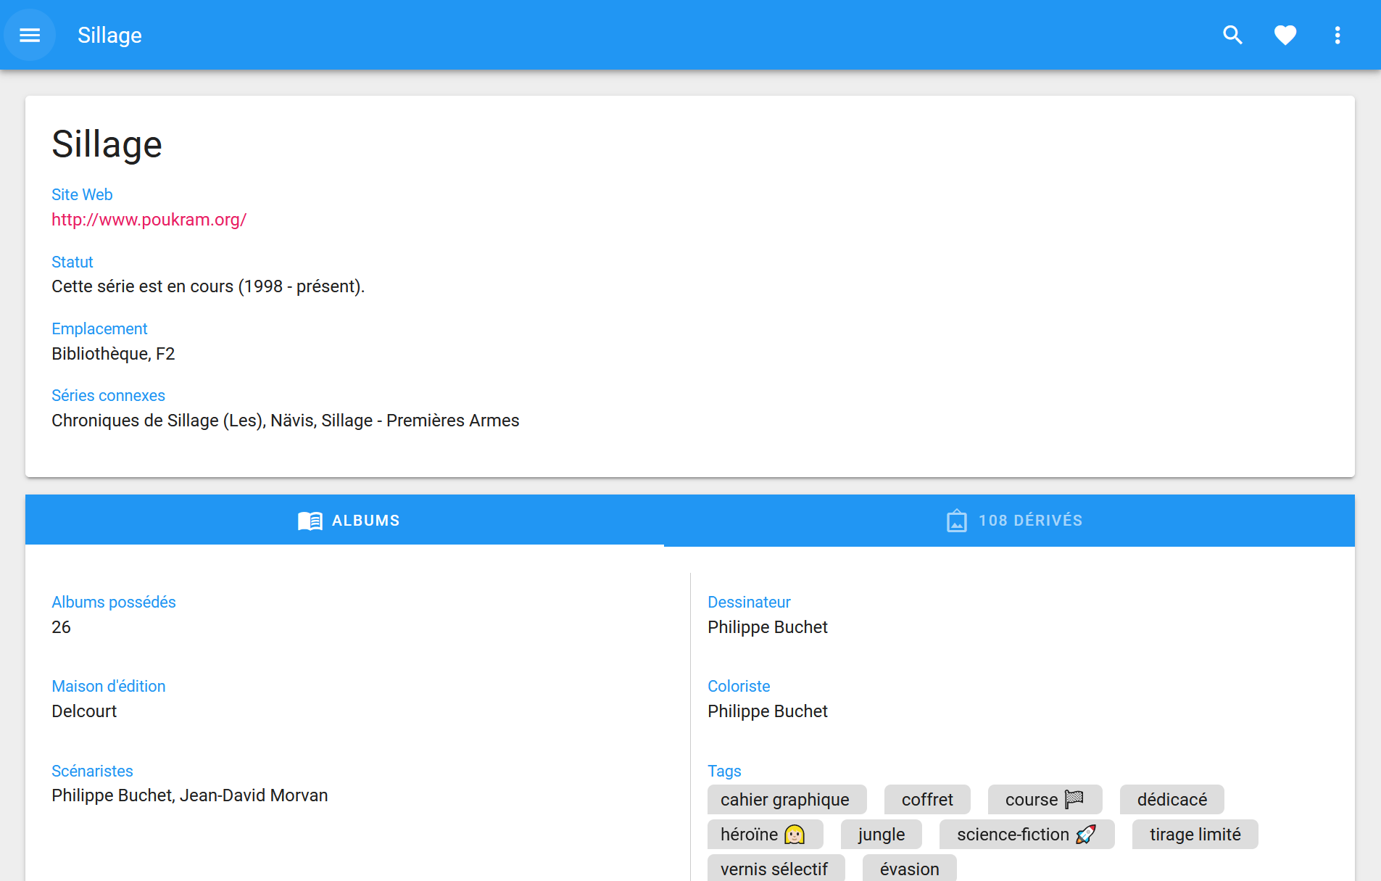Select the 'dédicacé' tag
This screenshot has width=1381, height=881.
[1172, 800]
